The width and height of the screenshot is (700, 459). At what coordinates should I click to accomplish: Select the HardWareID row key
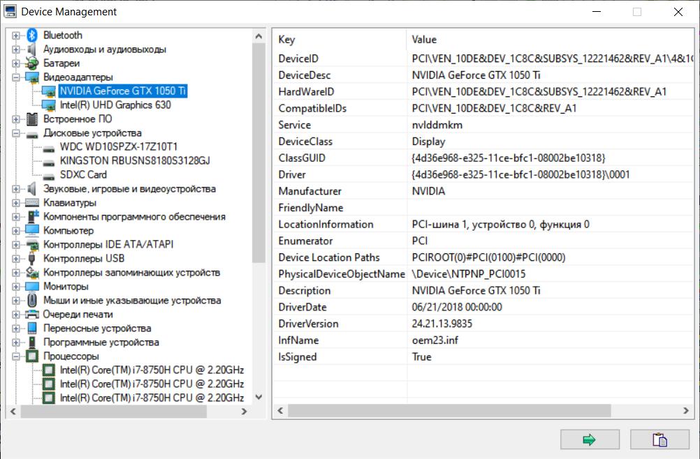coord(306,91)
